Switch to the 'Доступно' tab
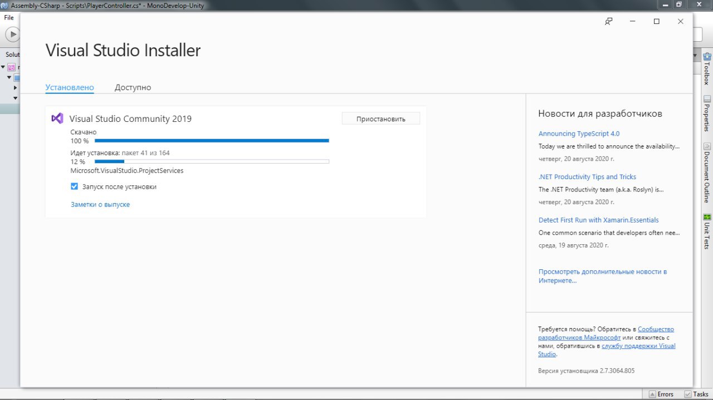This screenshot has width=713, height=400. click(x=133, y=87)
